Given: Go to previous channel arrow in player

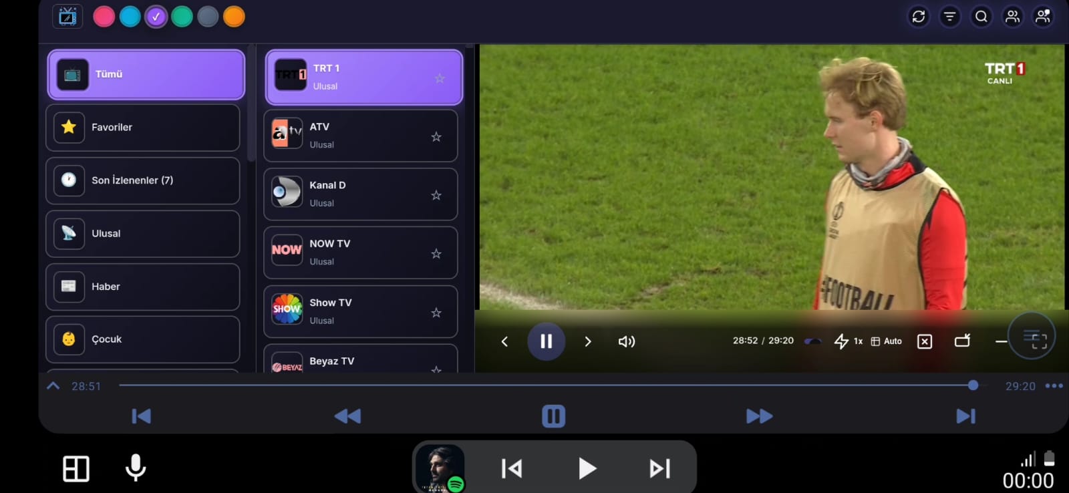Looking at the screenshot, I should [504, 341].
